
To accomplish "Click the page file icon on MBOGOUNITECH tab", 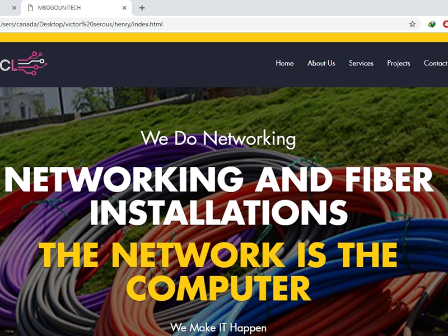I will [30, 8].
